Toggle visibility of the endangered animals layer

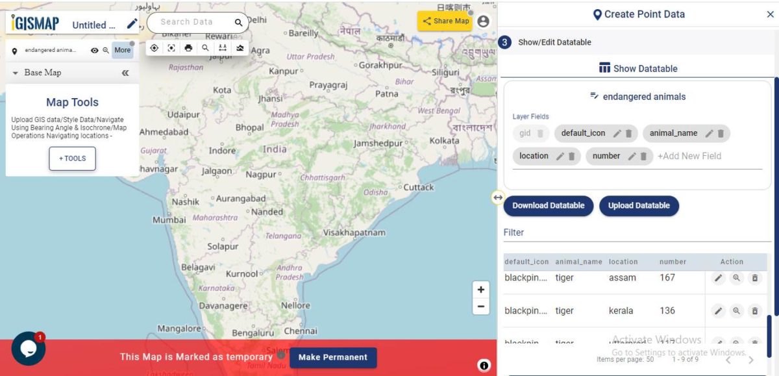coord(94,50)
